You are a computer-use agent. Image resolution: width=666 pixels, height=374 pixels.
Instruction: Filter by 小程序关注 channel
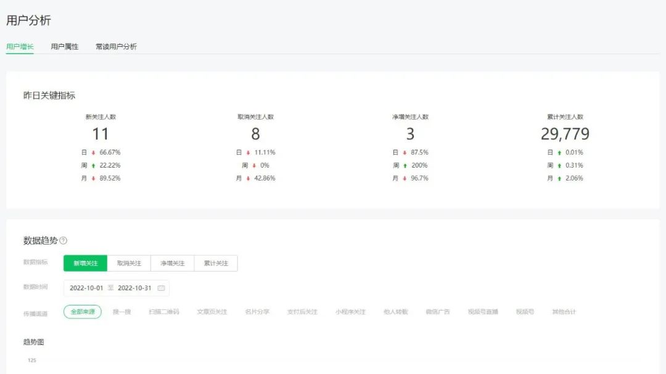pyautogui.click(x=350, y=312)
